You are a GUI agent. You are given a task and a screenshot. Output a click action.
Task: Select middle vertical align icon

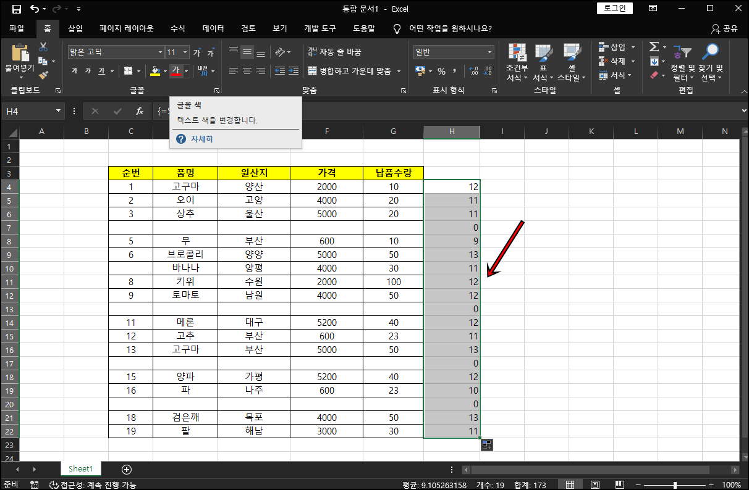(247, 52)
